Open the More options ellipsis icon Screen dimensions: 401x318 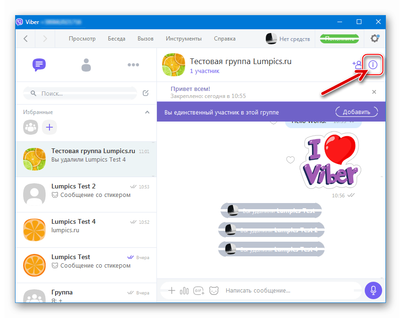click(x=133, y=65)
